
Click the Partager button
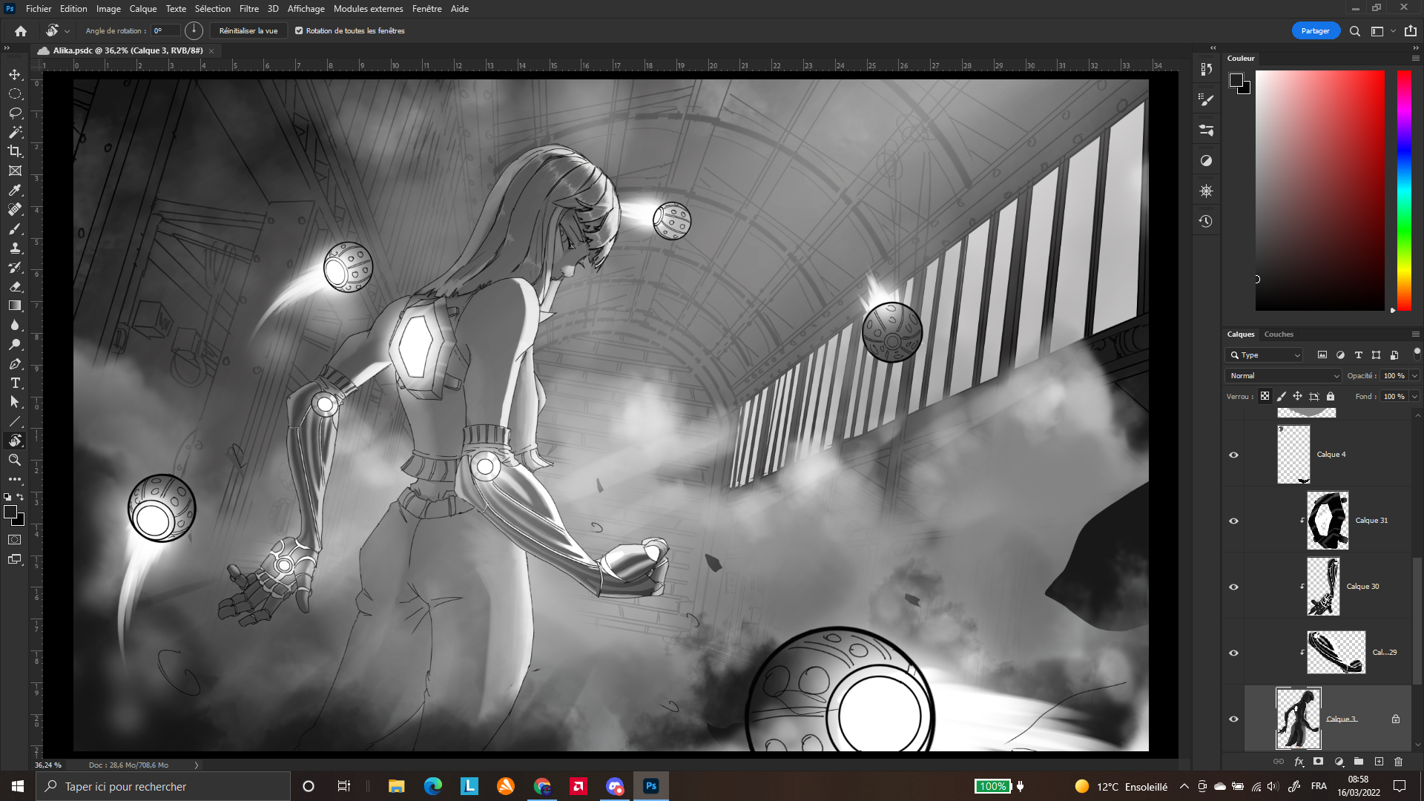tap(1315, 31)
